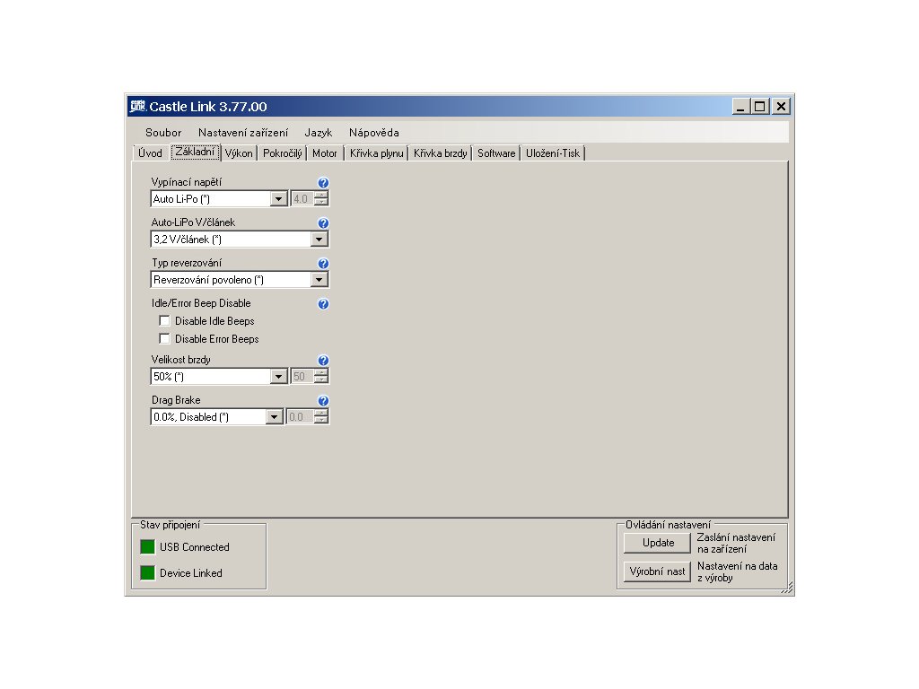Open help for Vypínací napětí

point(323,183)
